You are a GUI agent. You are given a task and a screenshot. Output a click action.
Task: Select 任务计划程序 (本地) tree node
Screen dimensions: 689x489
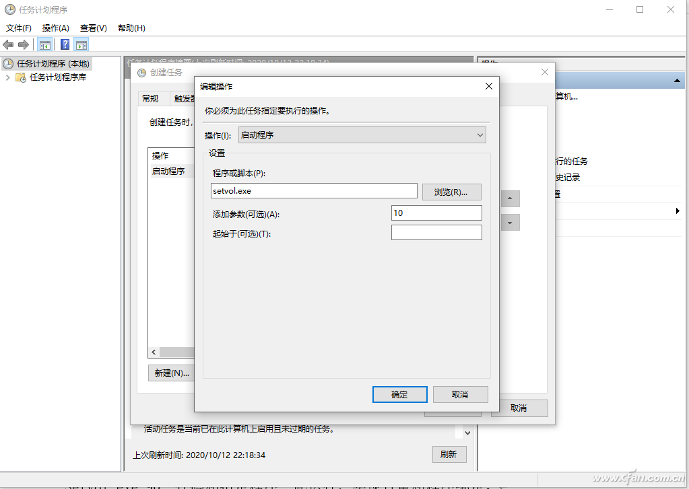pos(53,64)
